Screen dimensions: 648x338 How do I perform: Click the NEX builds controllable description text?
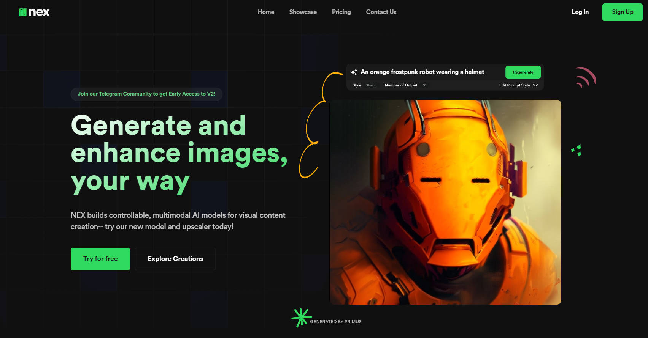tap(178, 221)
